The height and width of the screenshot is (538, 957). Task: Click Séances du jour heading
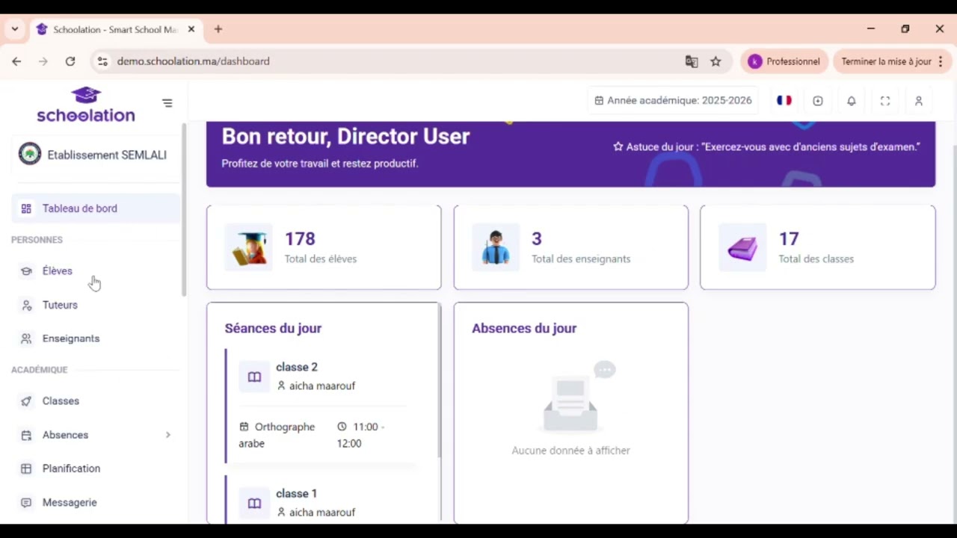pyautogui.click(x=273, y=328)
